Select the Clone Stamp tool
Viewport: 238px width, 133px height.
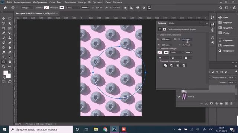[10, 38]
